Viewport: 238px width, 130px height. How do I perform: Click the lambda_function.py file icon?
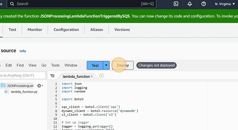[7, 92]
